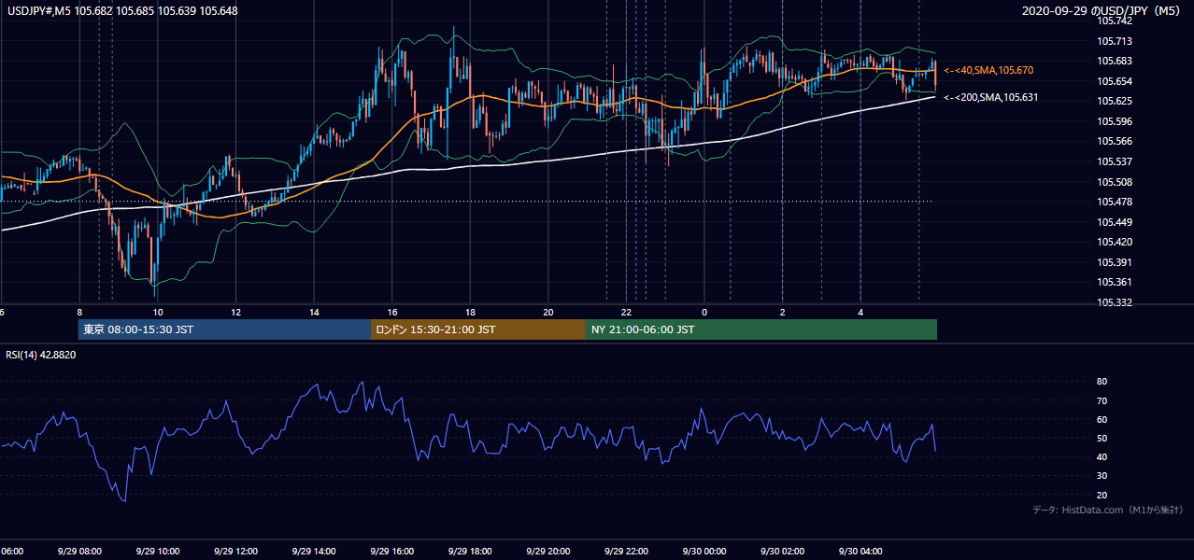
Task: Click price axis label 105.537
Action: click(1114, 161)
